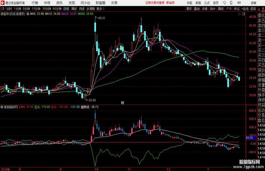Open the 市场 menu
The image size is (265, 171).
click(x=47, y=3)
